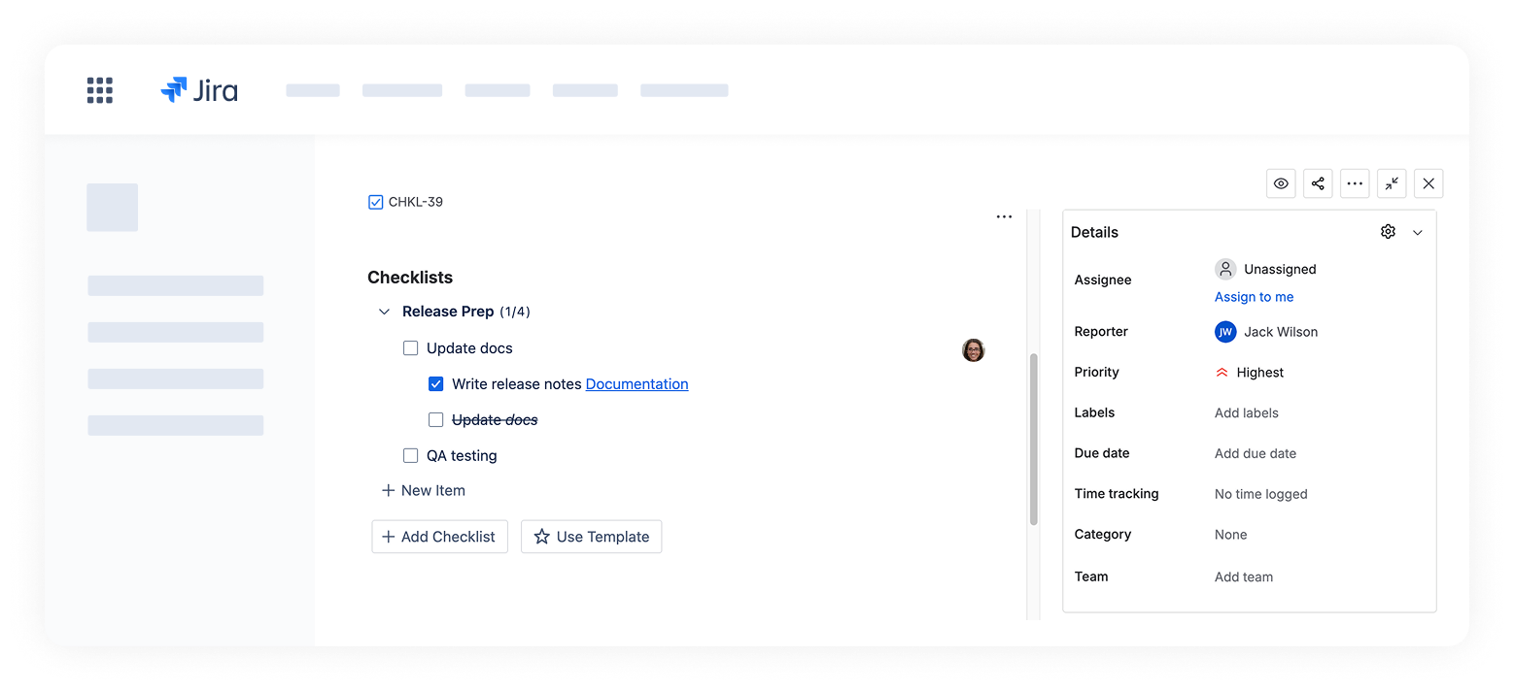Click the watch (eye) icon

(x=1282, y=183)
